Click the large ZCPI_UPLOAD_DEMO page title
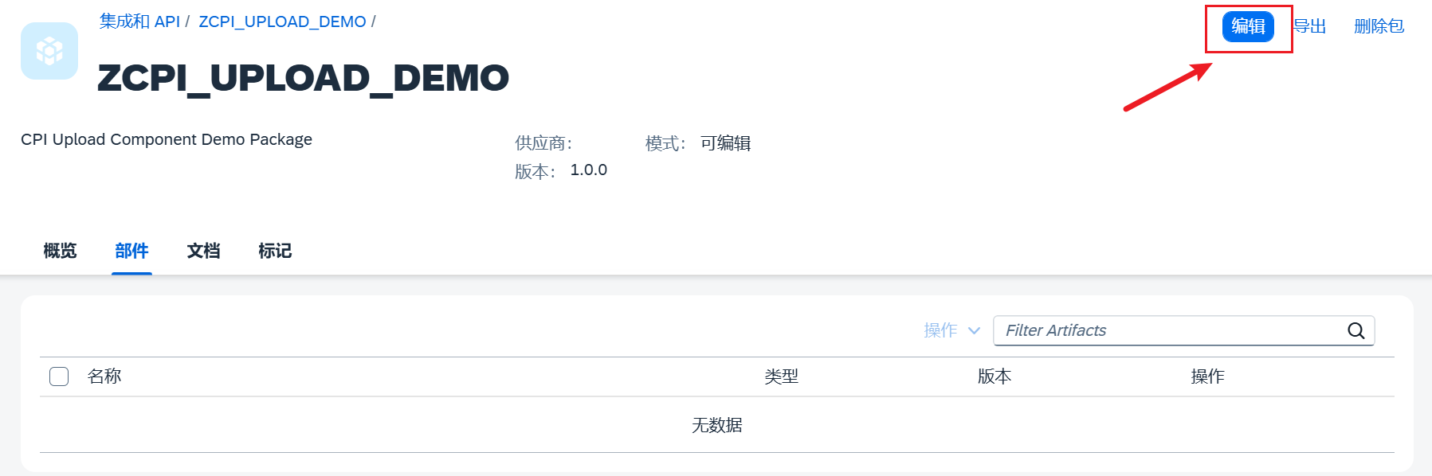Viewport: 1432px width, 476px height. [303, 78]
